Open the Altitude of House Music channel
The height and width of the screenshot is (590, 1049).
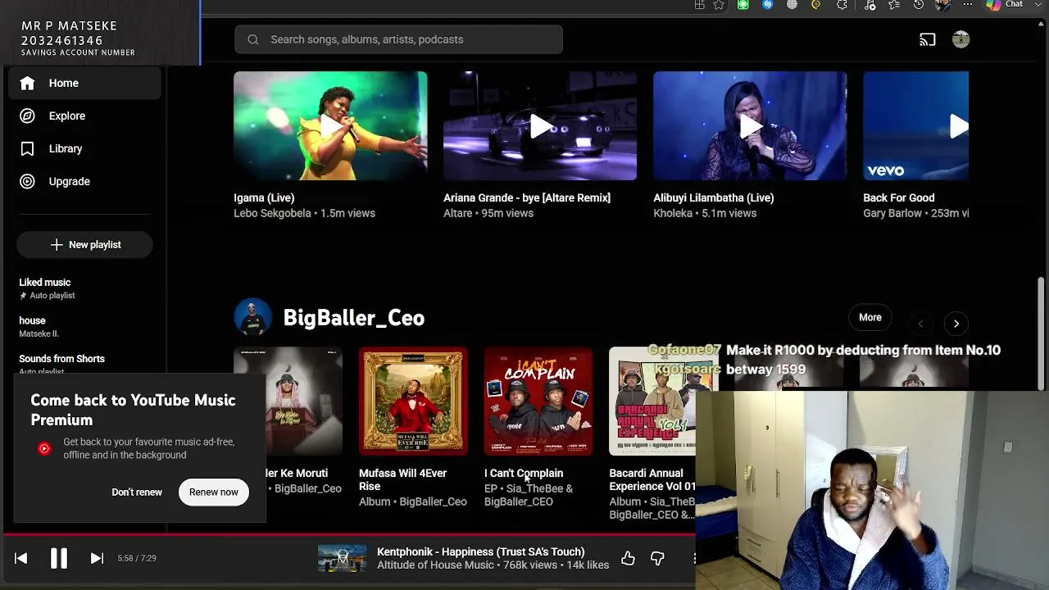pyautogui.click(x=435, y=565)
